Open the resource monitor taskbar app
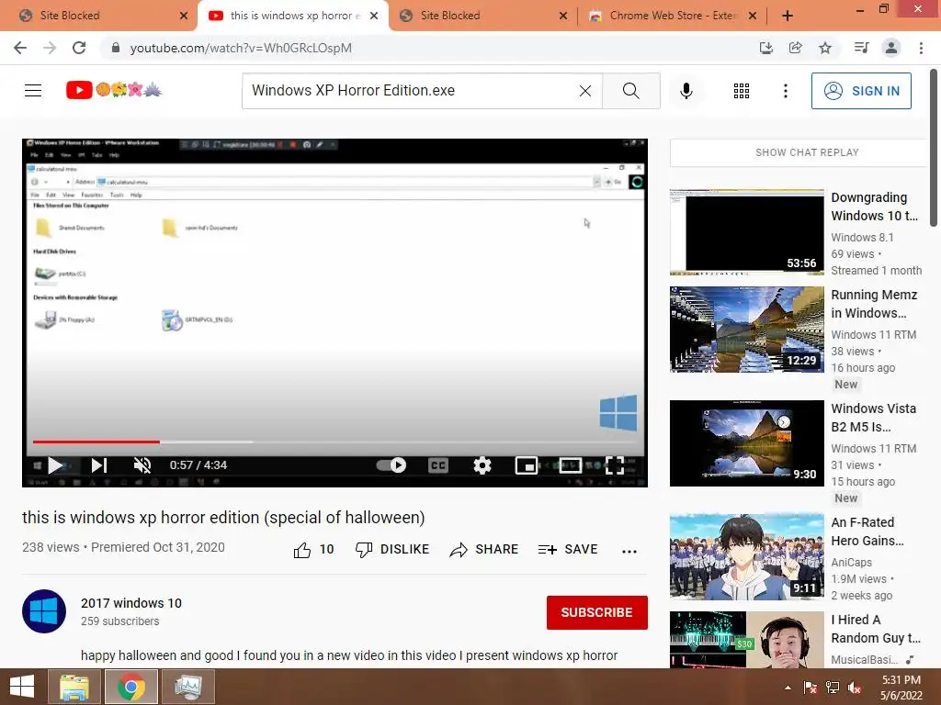The image size is (941, 705). [188, 687]
